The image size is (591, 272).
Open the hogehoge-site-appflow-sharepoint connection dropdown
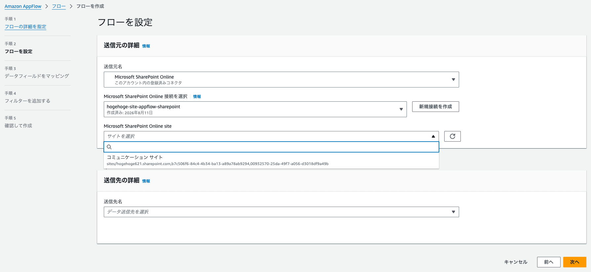(255, 109)
